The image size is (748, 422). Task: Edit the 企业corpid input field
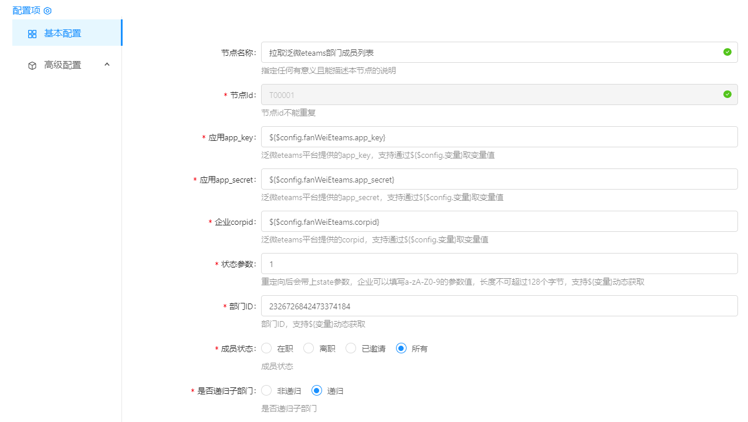(x=499, y=221)
